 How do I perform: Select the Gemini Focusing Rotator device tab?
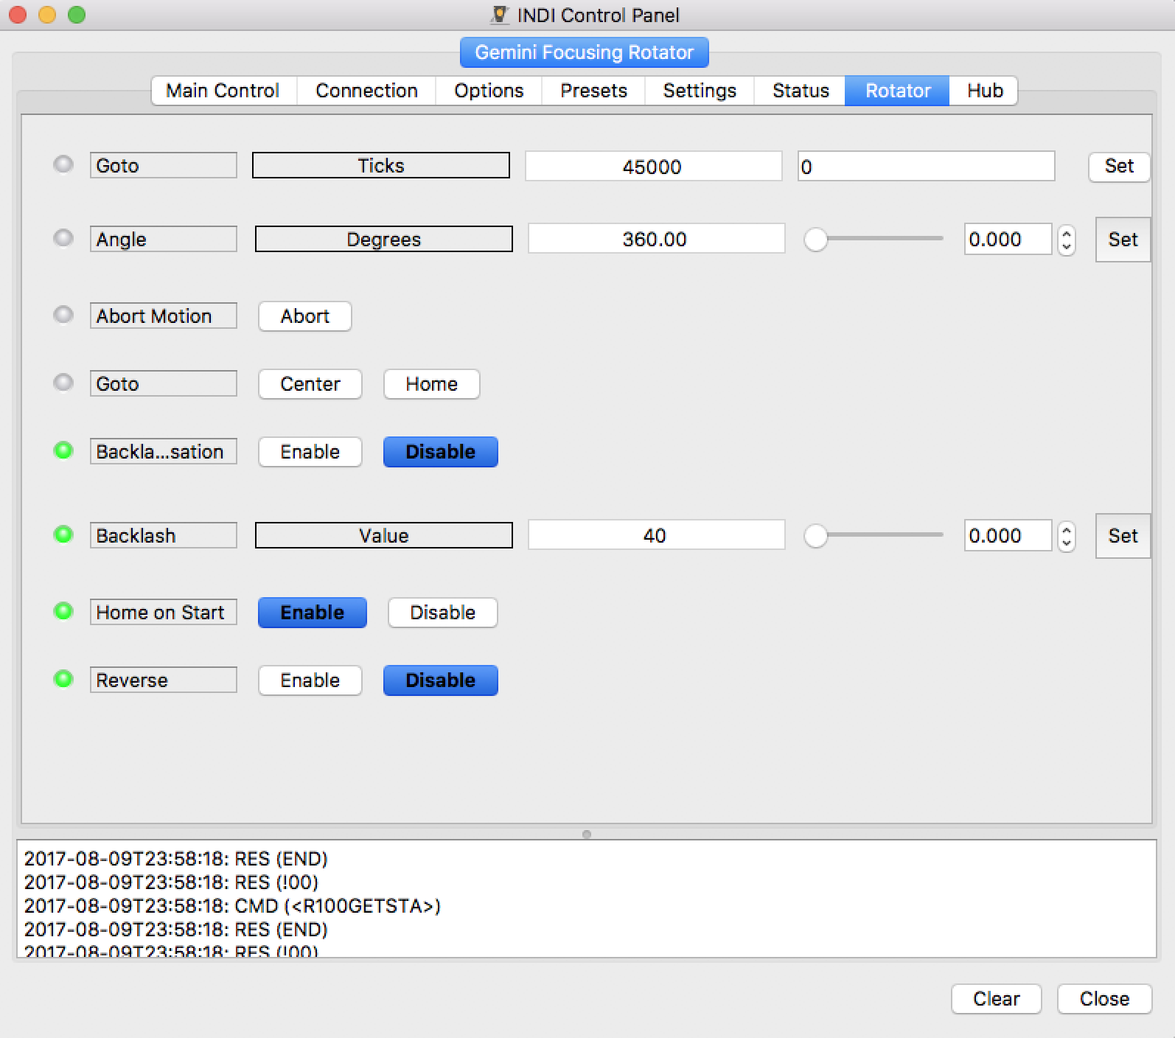585,52
